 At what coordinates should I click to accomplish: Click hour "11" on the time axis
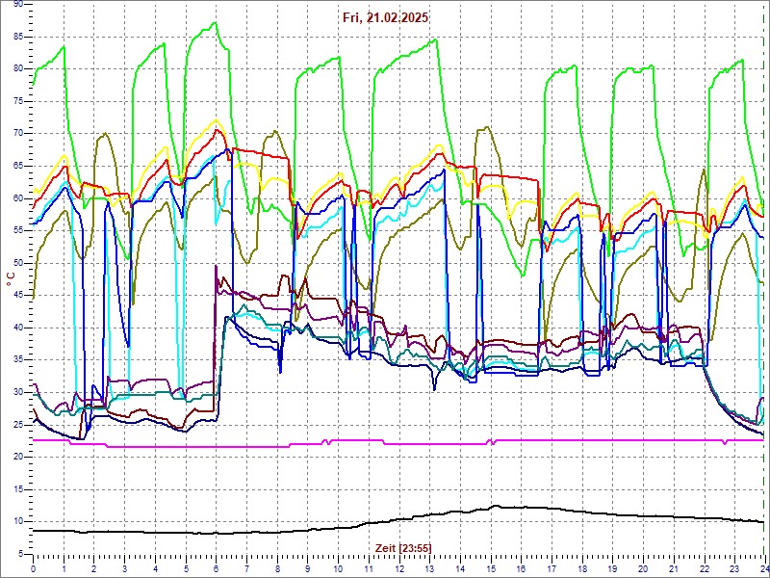click(368, 568)
